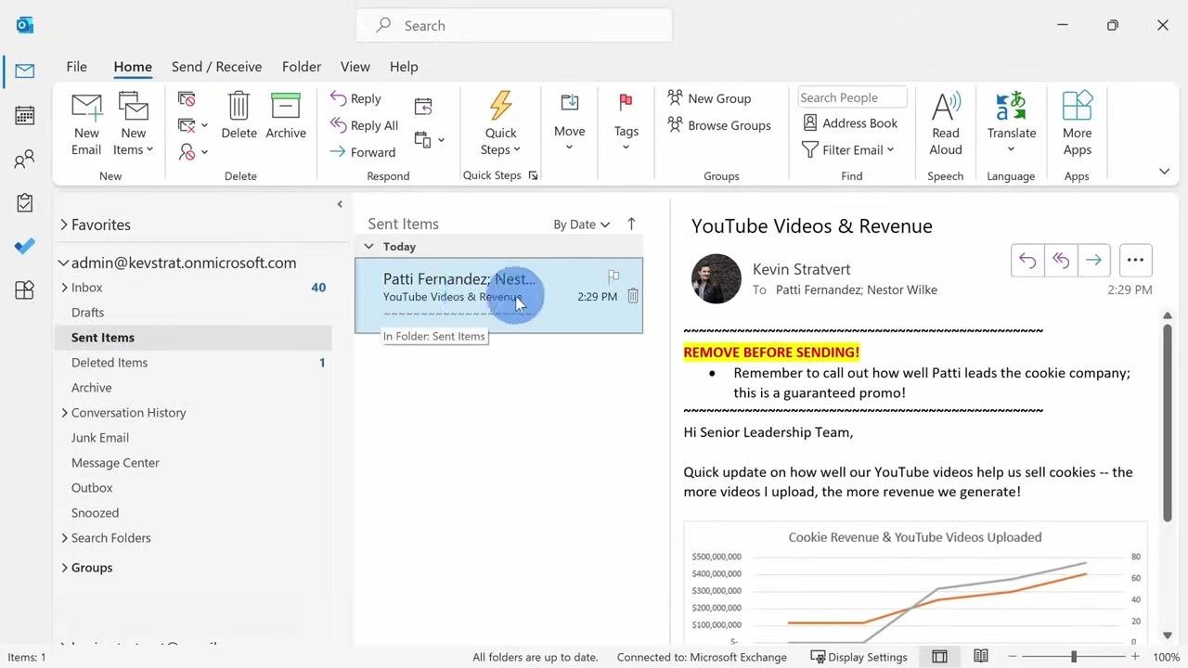Open Quick Steps dropdown
This screenshot has height=668, width=1188.
pos(500,124)
